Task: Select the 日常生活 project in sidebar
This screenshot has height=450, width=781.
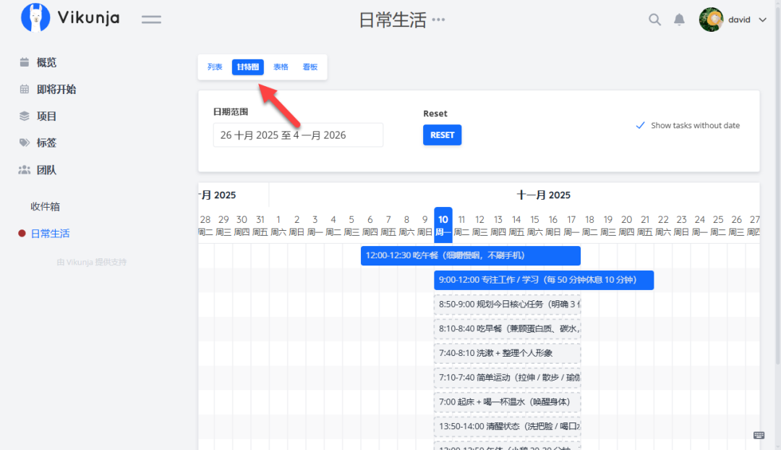Action: coord(50,233)
